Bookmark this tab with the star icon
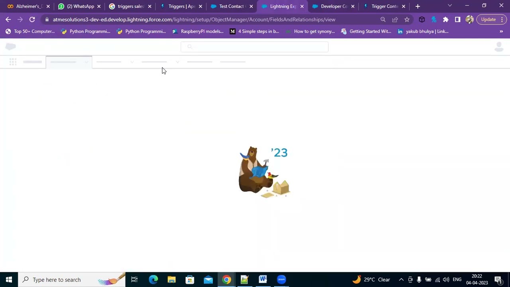The width and height of the screenshot is (510, 287). coord(407,20)
